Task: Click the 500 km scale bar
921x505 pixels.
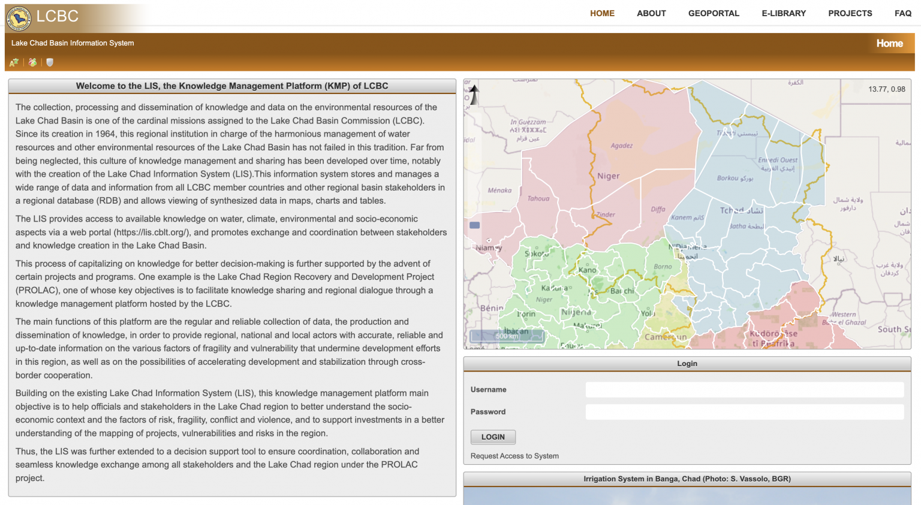Action: coord(507,336)
